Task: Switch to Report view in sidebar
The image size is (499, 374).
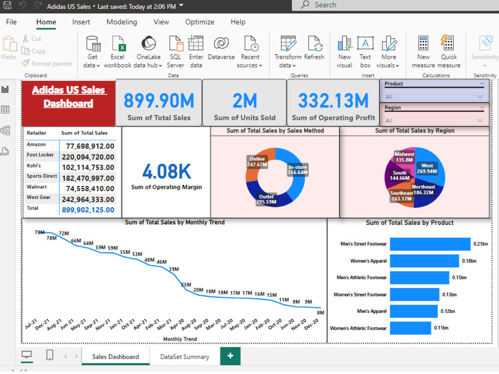Action: click(x=5, y=89)
